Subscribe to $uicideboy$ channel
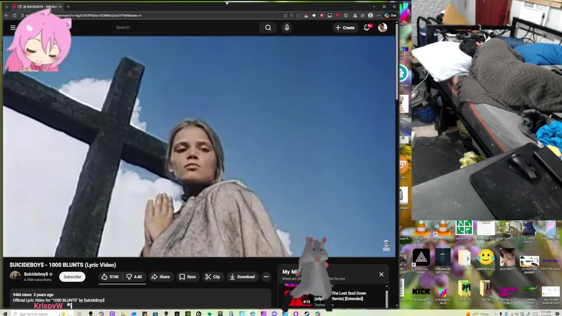Image resolution: width=562 pixels, height=316 pixels. [72, 277]
